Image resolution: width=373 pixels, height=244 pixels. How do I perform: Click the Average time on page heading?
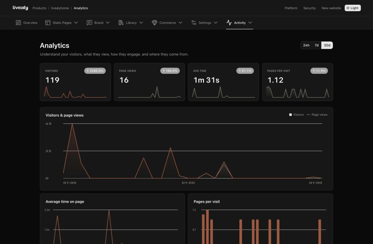[x=65, y=201]
